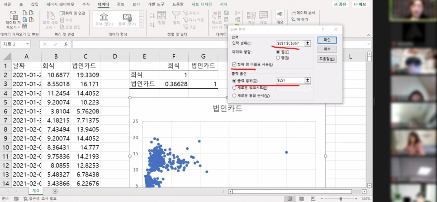Image resolution: width=437 pixels, height=202 pixels.
Task: Select the Stocks (주식) data type
Action: click(104, 19)
